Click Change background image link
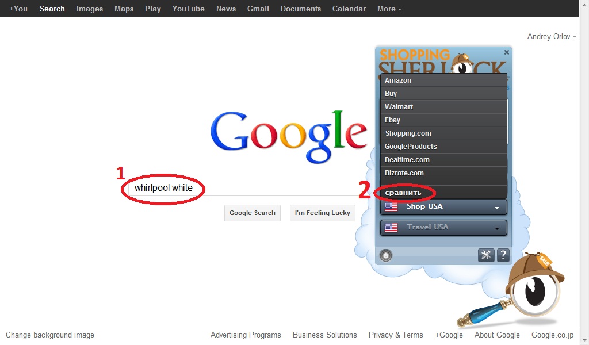This screenshot has height=345, width=589. (50, 335)
